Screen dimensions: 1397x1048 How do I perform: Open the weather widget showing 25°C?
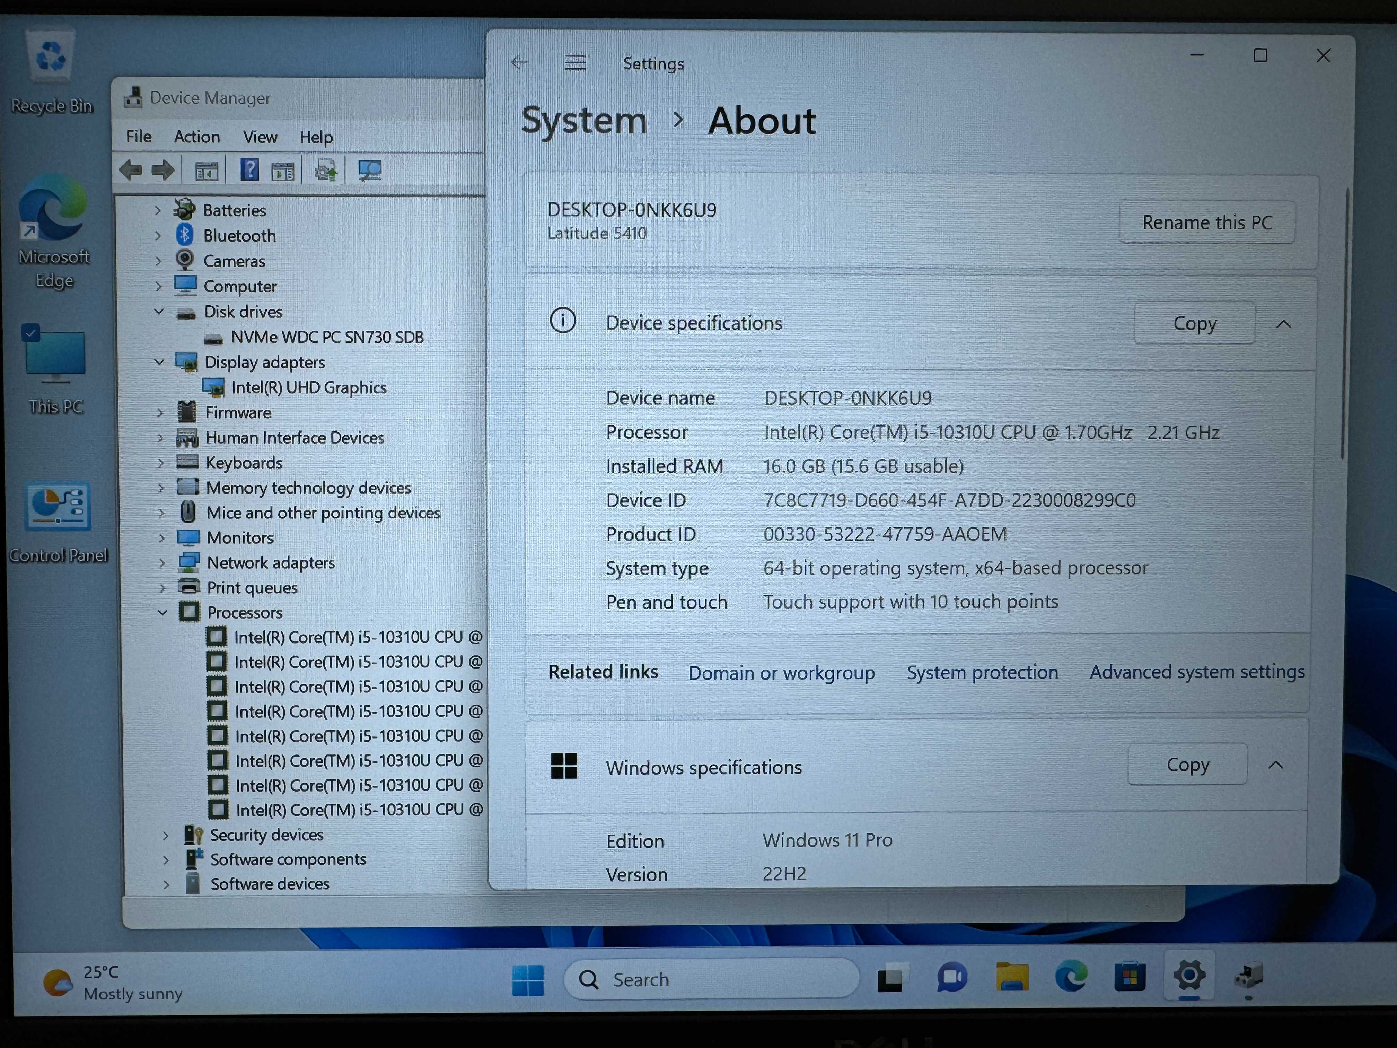114,982
